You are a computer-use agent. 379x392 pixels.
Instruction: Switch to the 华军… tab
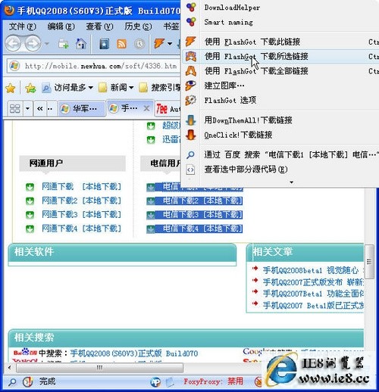[82, 109]
